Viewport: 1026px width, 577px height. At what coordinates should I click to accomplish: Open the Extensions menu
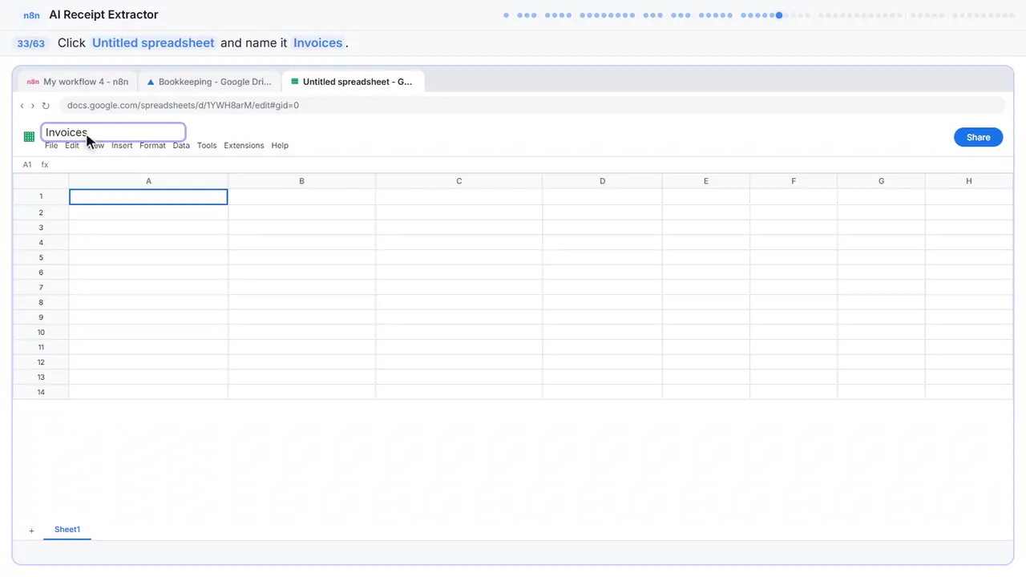click(244, 146)
